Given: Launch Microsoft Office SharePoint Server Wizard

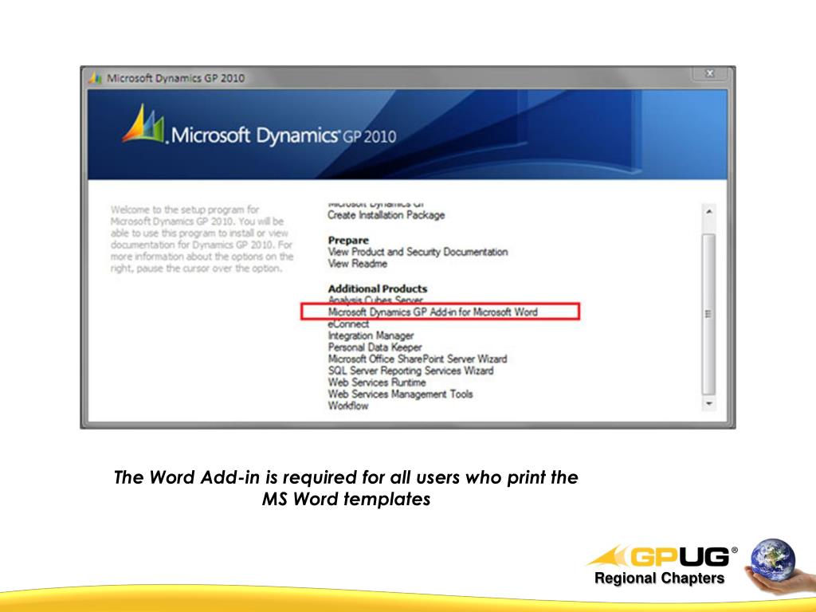Looking at the screenshot, I should pyautogui.click(x=418, y=359).
